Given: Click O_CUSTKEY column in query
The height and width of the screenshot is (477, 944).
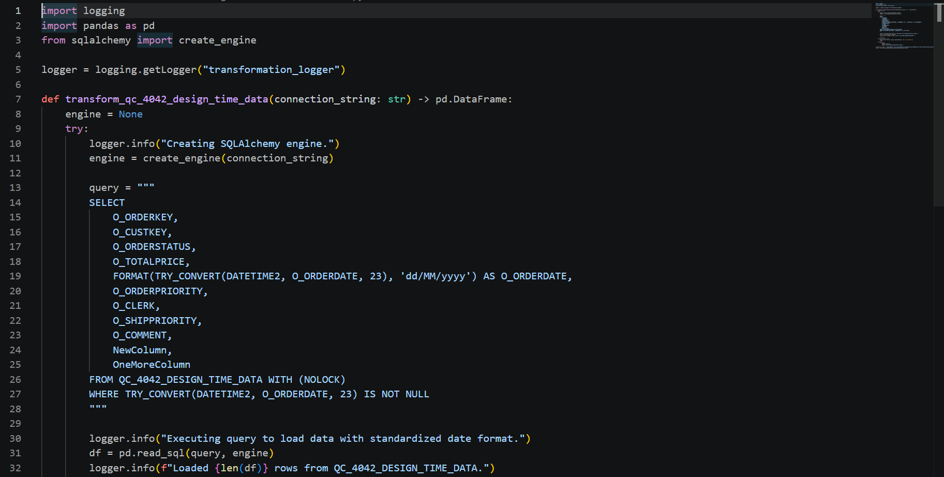Looking at the screenshot, I should pyautogui.click(x=140, y=232).
